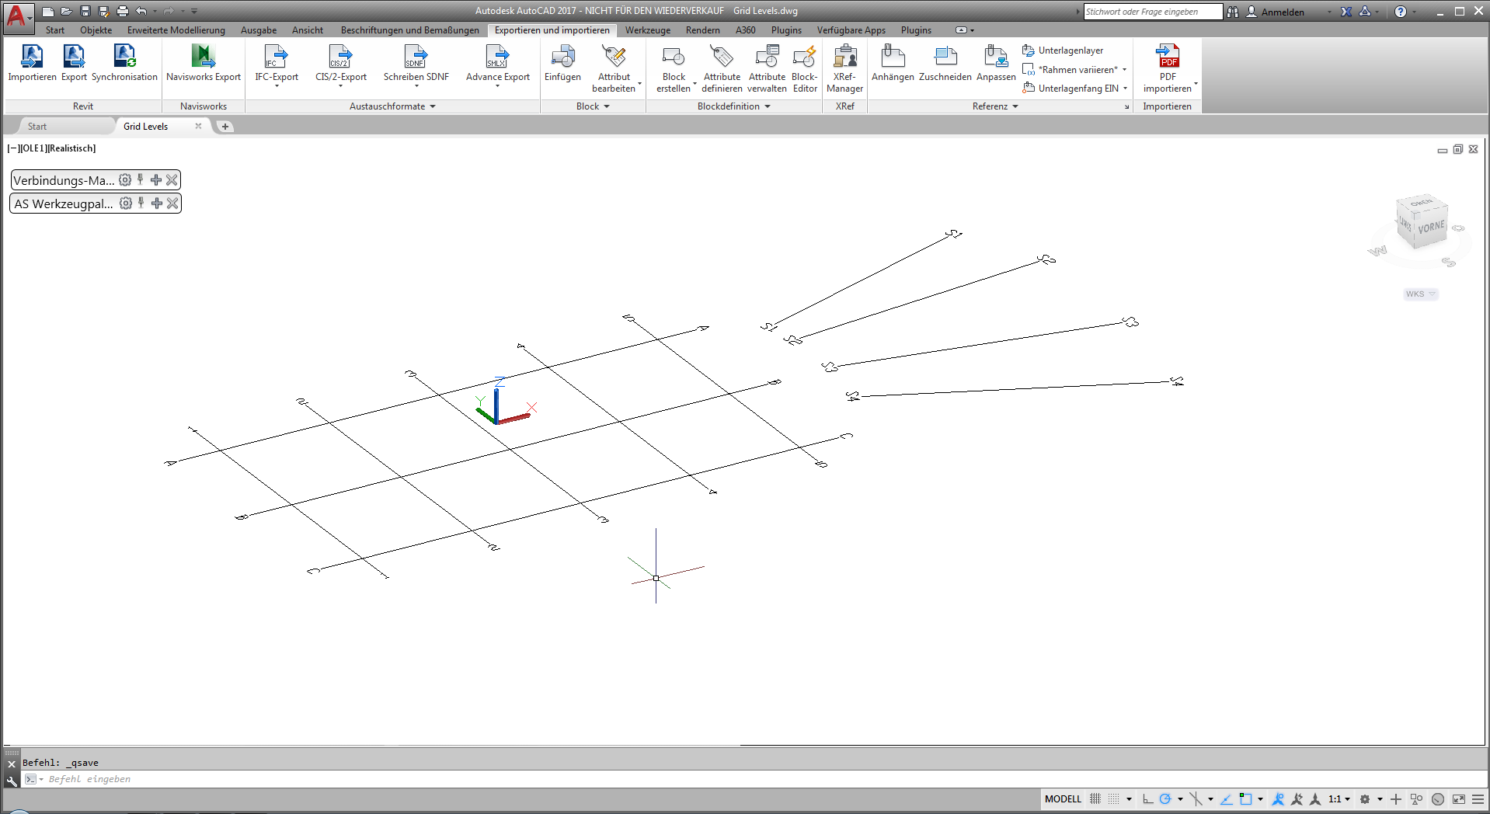Click the help question mark icon
Image resolution: width=1490 pixels, height=814 pixels.
click(x=1401, y=12)
